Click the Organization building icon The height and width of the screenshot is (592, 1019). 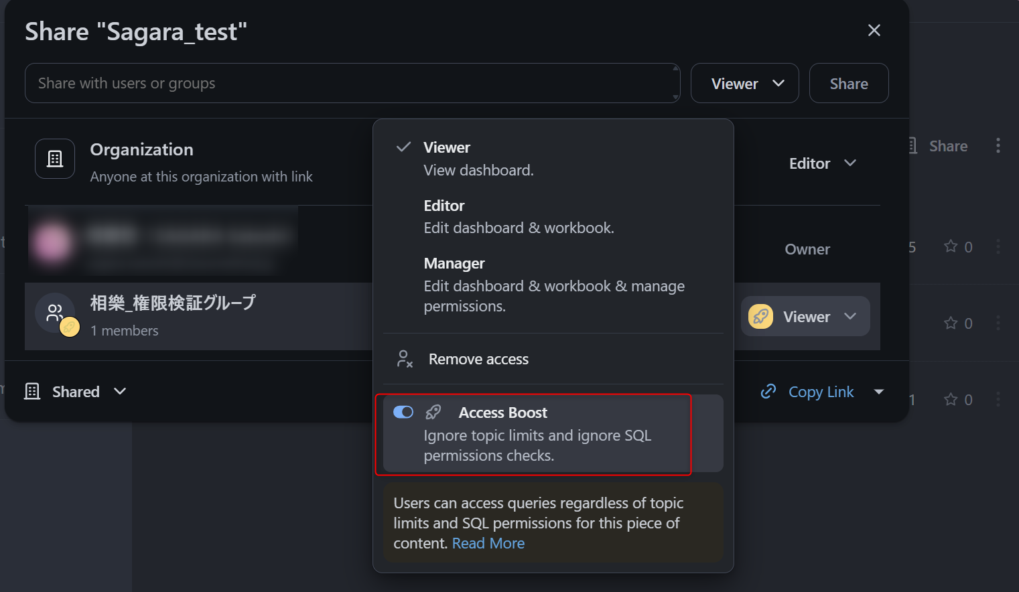(x=55, y=159)
